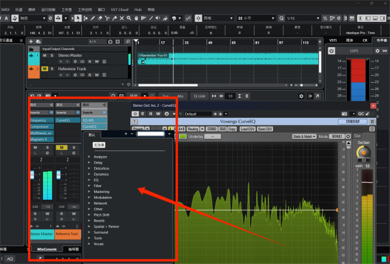Open the loudness meter settings gear
390x264 pixels.
pos(377,51)
